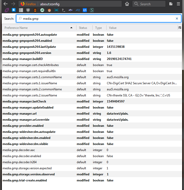Click the magnifier icon in the toolbar search box
The image size is (184, 190).
coord(136,4)
